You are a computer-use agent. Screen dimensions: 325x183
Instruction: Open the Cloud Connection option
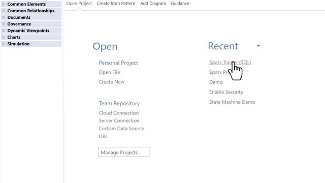pyautogui.click(x=119, y=113)
